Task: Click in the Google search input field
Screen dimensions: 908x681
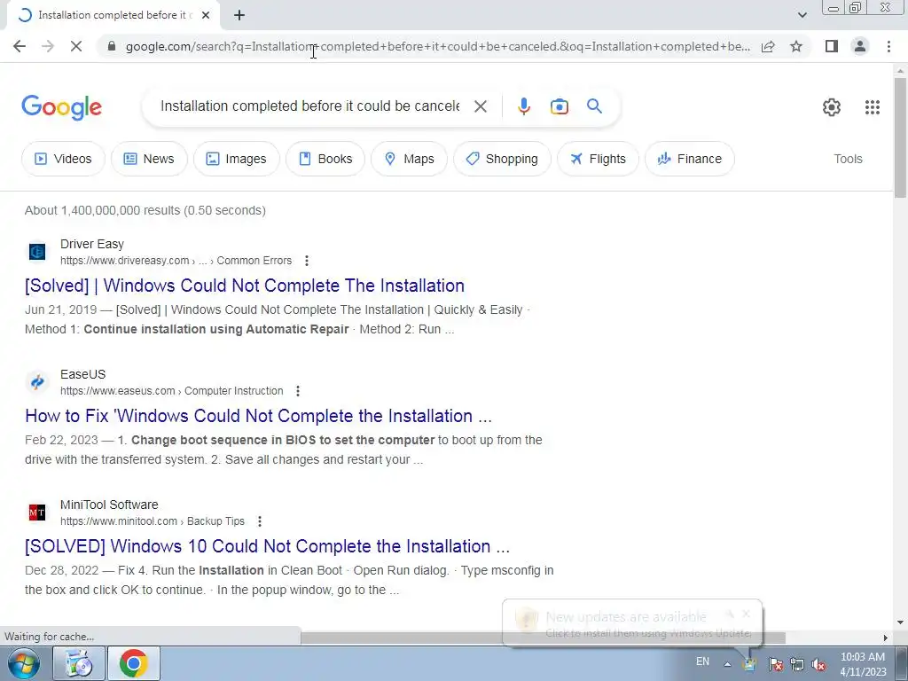Action: click(309, 106)
